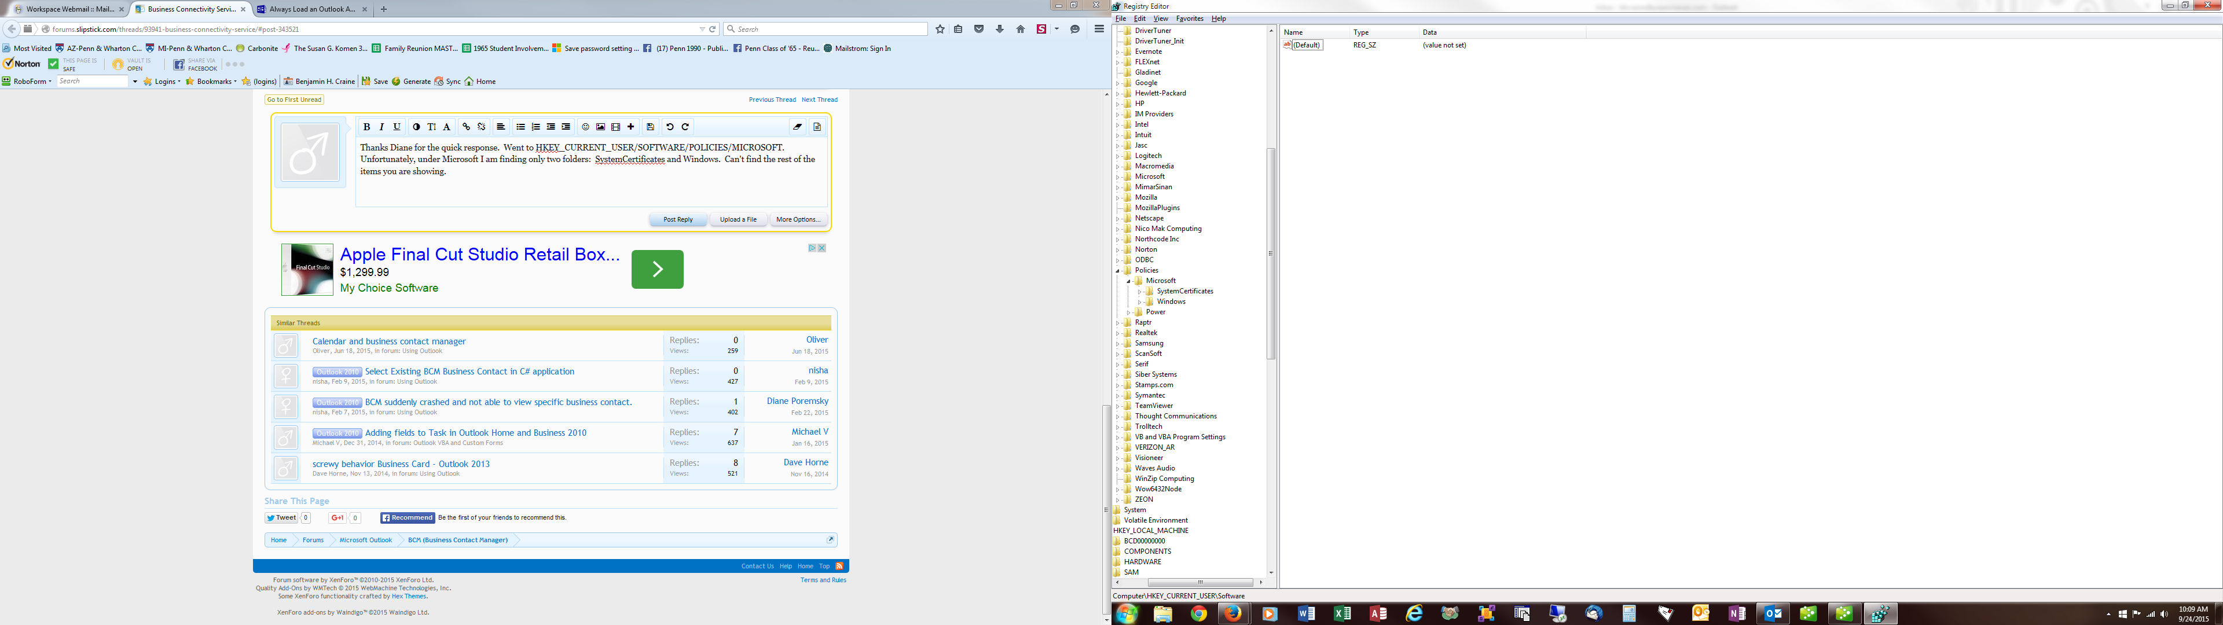Image resolution: width=2223 pixels, height=625 pixels.
Task: Open File menu in Registry Editor
Action: pos(1121,18)
